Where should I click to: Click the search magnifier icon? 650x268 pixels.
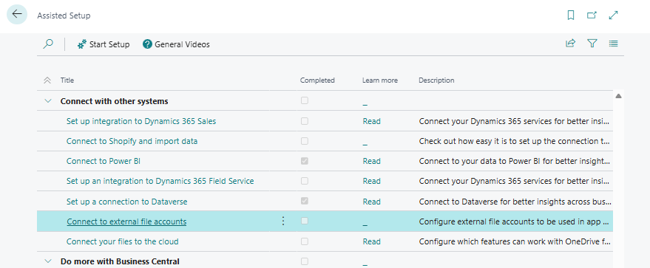[x=48, y=44]
